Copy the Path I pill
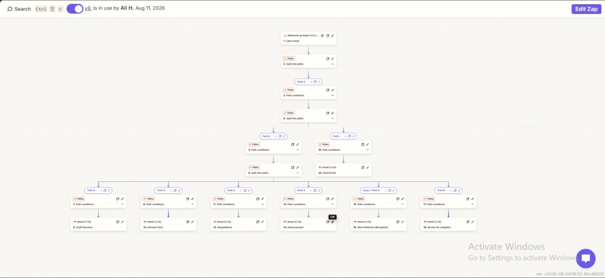 [x=349, y=136]
